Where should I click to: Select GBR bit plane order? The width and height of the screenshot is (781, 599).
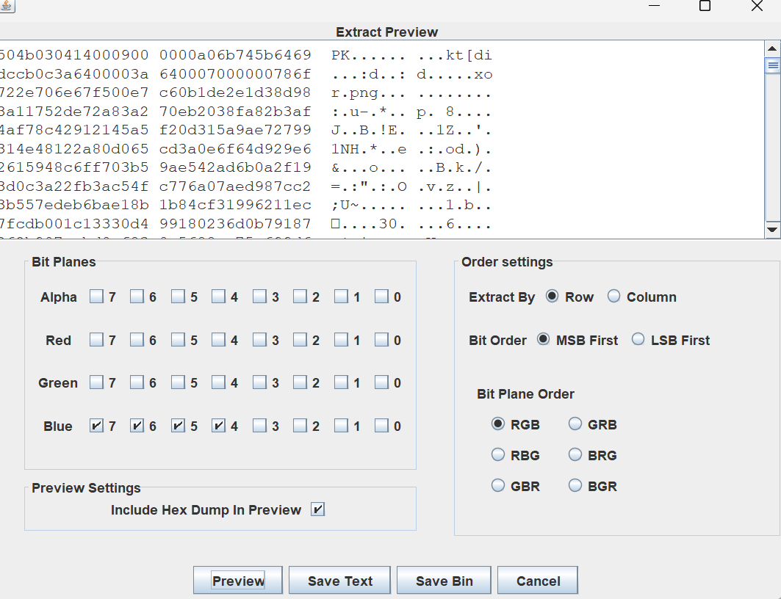click(497, 485)
